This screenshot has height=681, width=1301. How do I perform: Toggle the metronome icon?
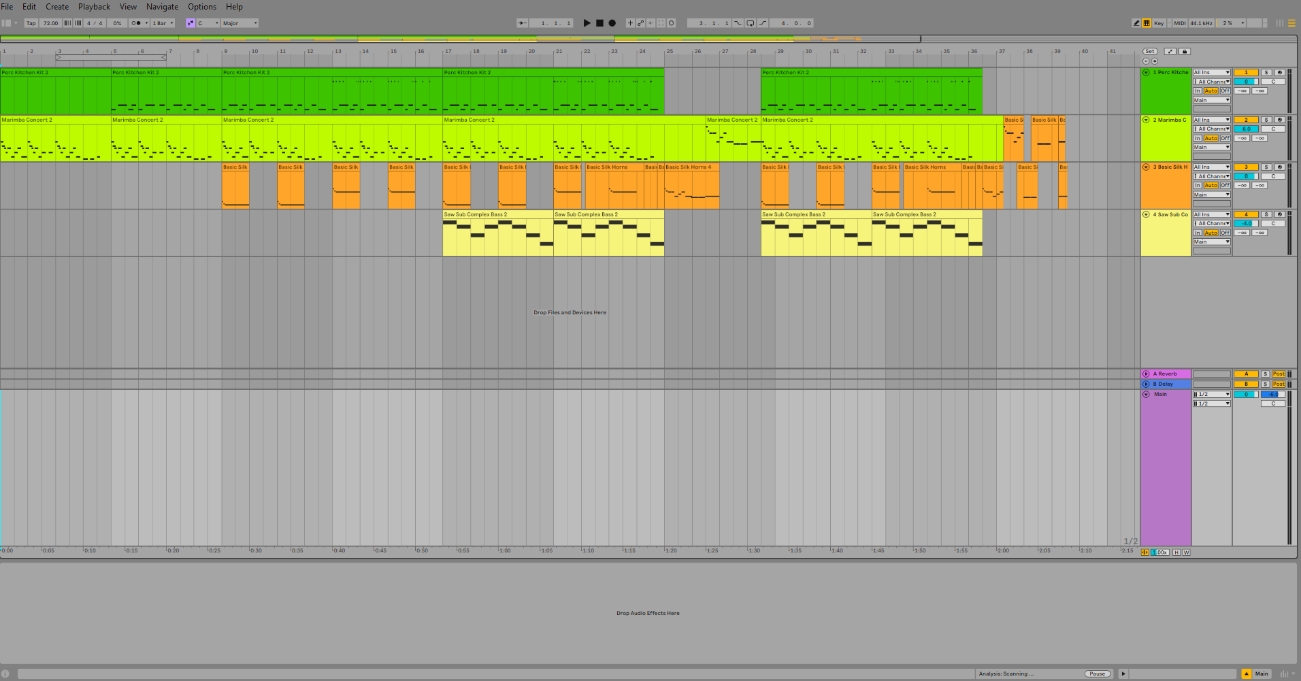[x=136, y=23]
